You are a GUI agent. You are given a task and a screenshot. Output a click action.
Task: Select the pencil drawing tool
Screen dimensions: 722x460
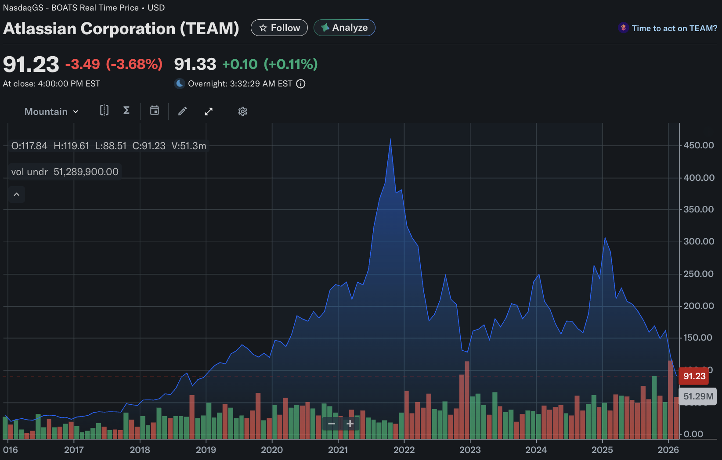tap(182, 111)
